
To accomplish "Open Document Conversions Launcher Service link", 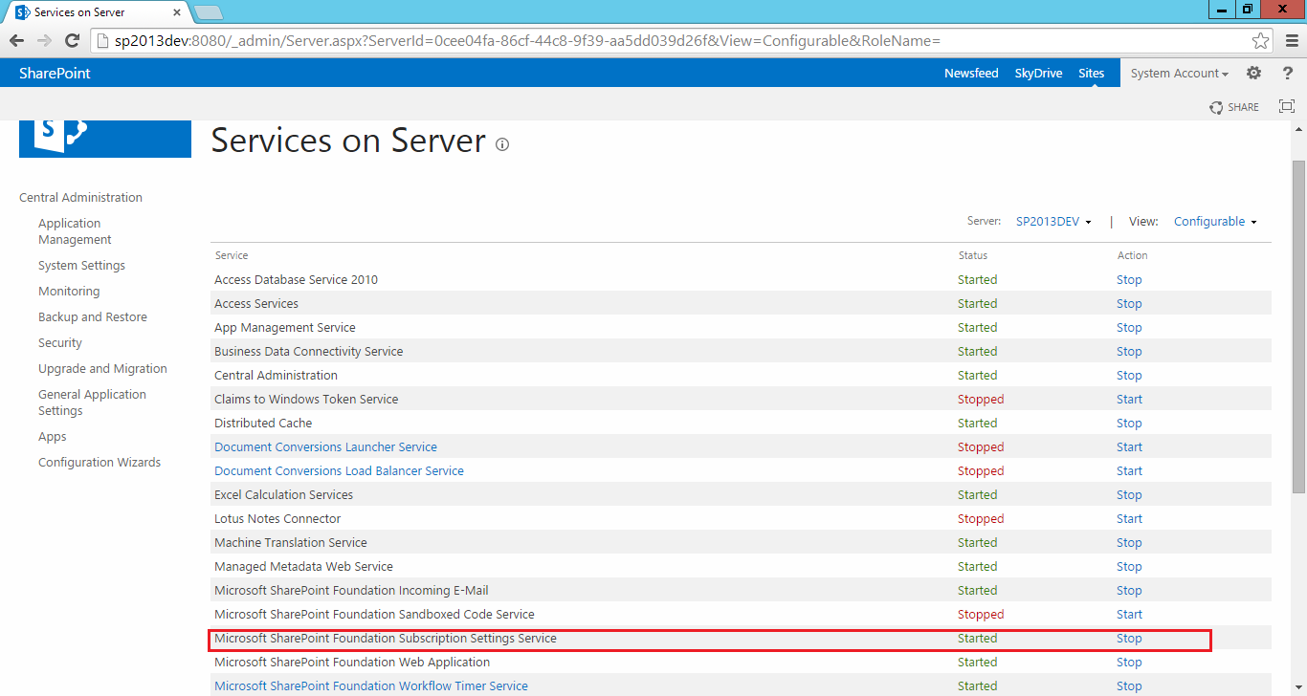I will (x=325, y=447).
